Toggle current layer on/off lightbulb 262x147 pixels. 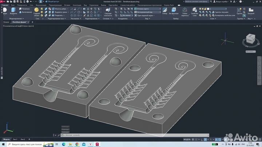tap(200, 9)
